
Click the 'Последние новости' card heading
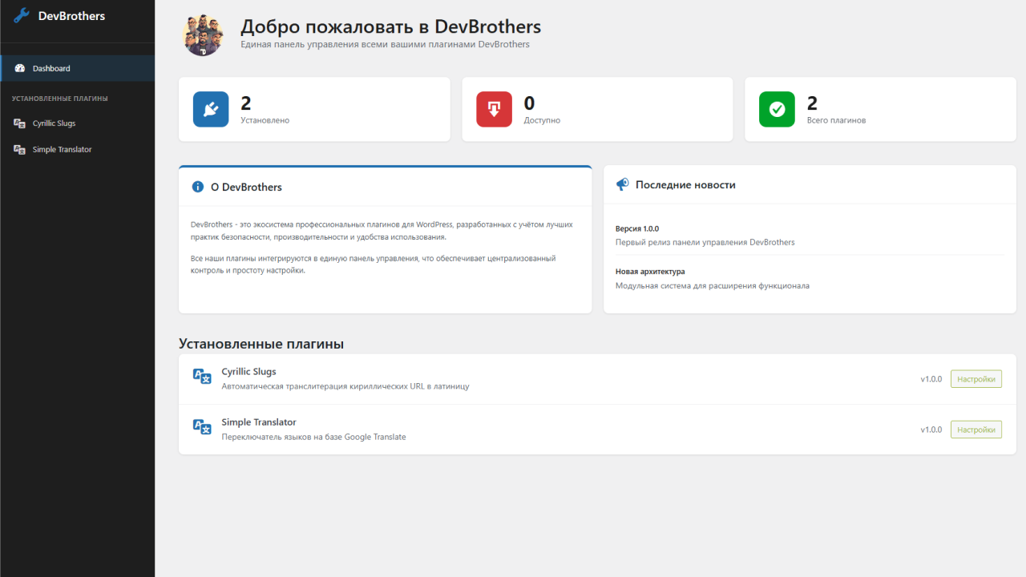point(685,184)
